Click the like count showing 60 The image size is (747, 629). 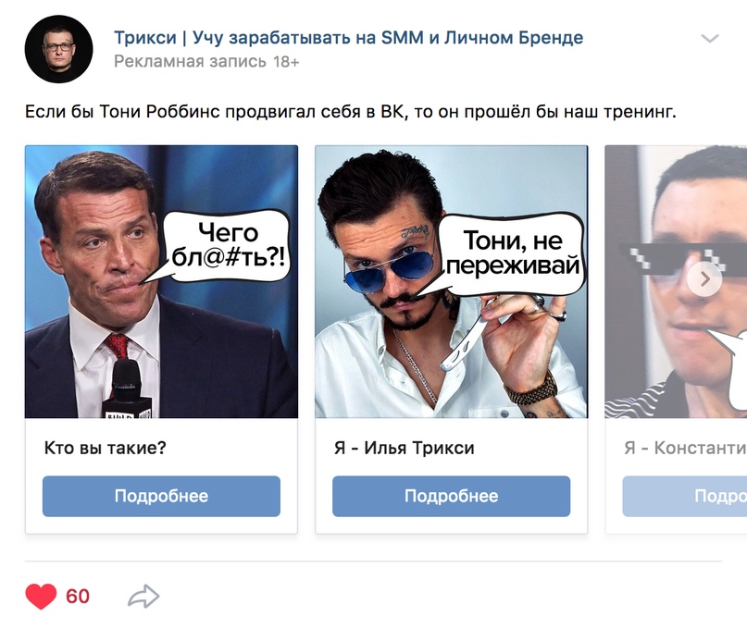click(78, 597)
